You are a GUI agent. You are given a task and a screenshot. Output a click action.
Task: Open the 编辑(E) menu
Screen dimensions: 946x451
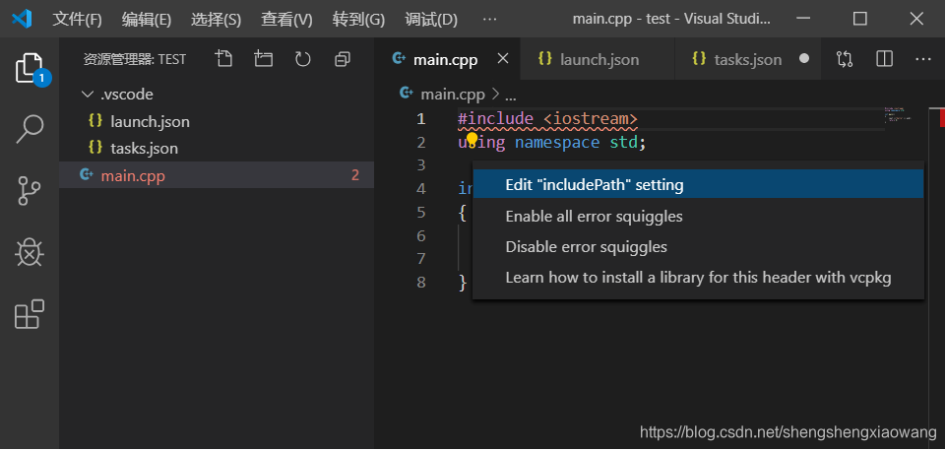tap(147, 20)
